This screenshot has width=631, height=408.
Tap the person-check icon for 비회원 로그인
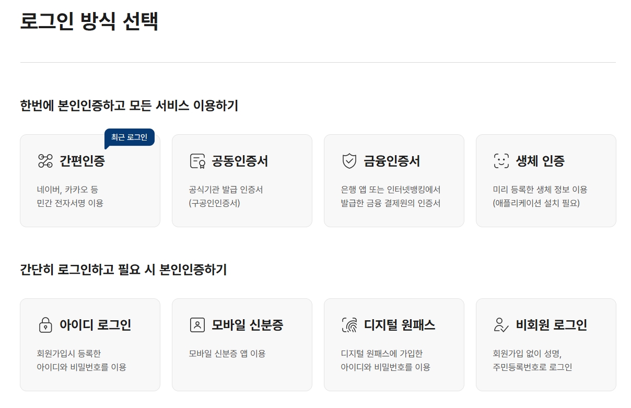click(500, 325)
